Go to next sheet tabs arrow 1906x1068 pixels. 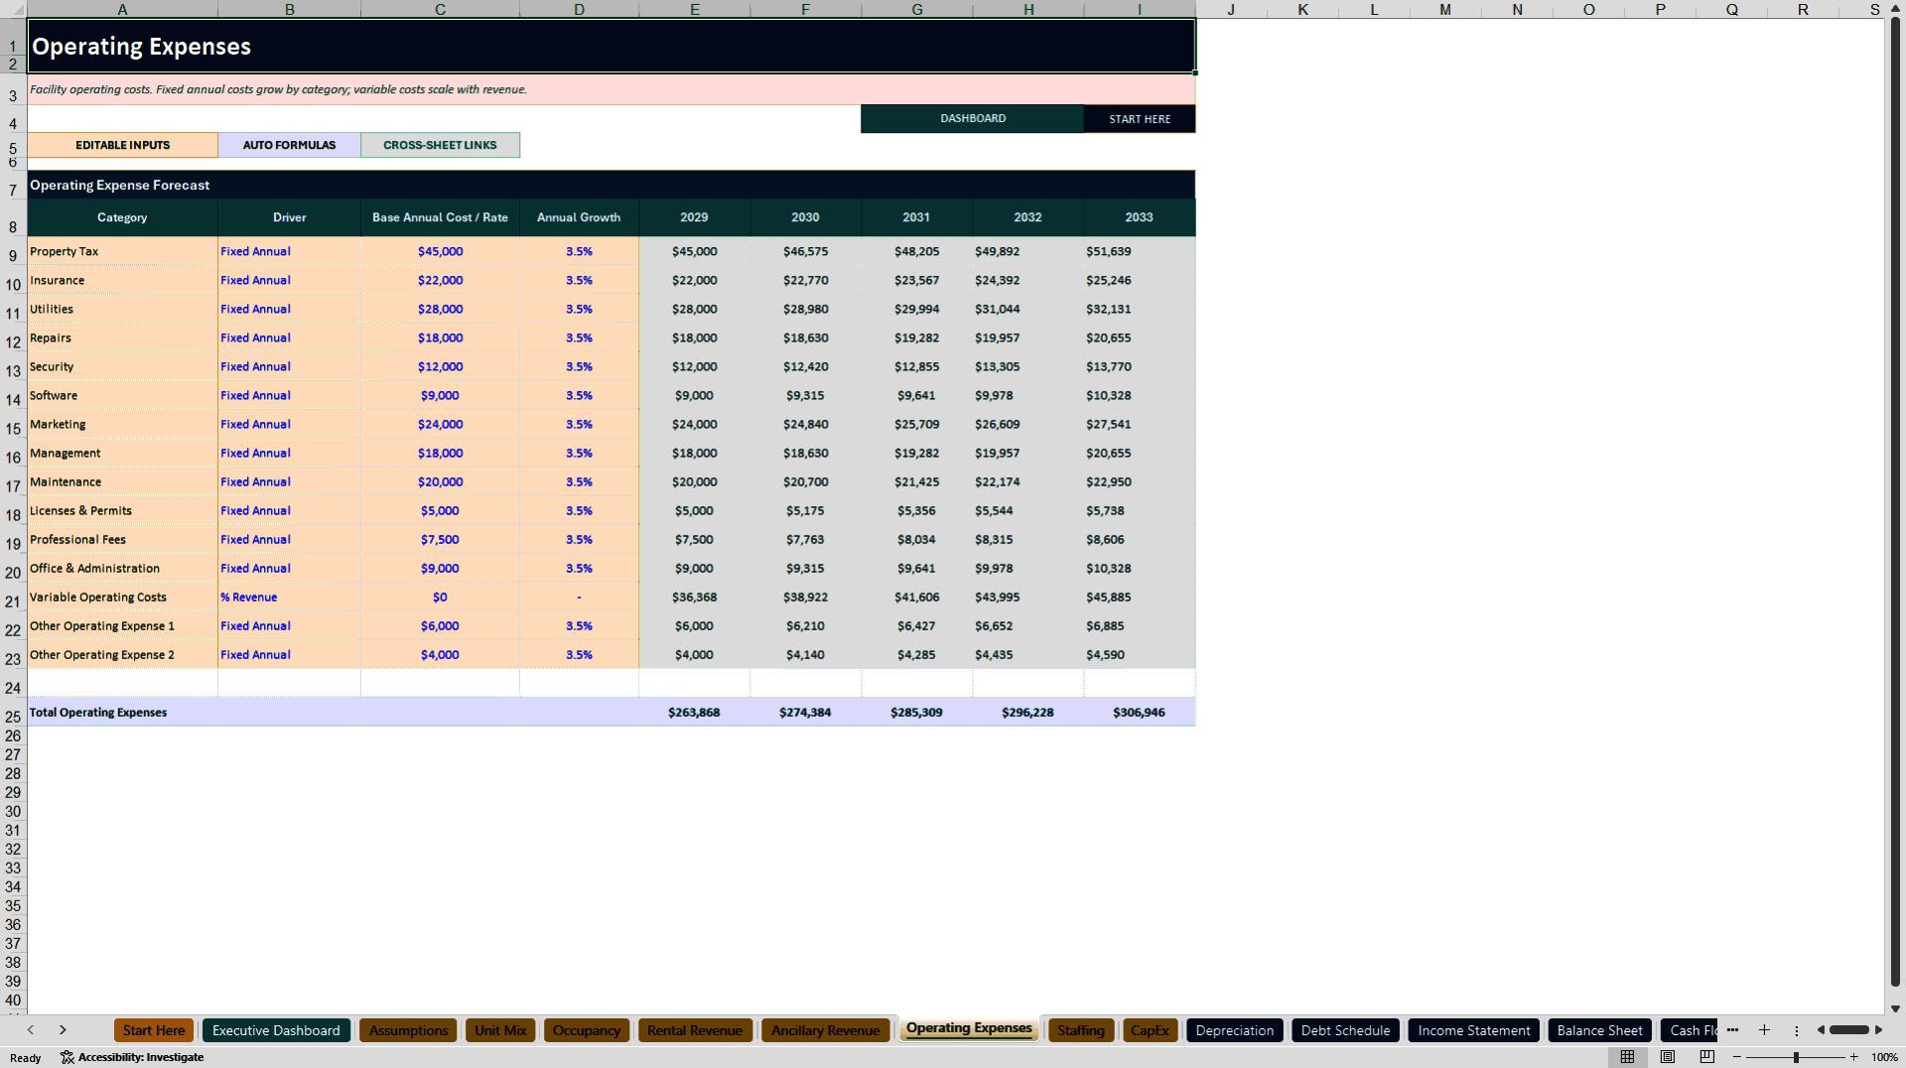(63, 1030)
